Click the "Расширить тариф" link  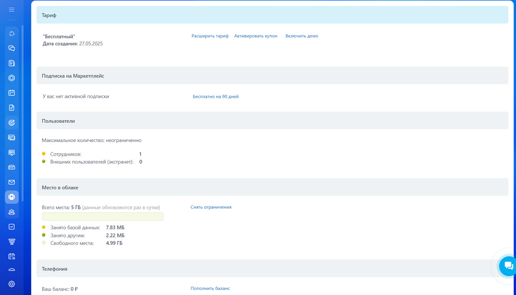pyautogui.click(x=210, y=36)
